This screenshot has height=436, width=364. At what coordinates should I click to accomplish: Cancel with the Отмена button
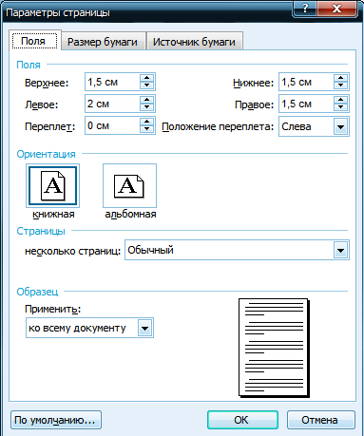point(321,420)
